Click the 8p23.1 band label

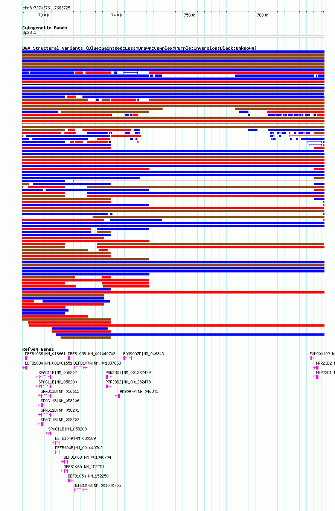pos(29,32)
